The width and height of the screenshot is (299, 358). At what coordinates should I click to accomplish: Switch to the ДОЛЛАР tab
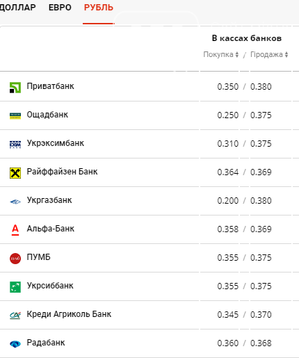(x=17, y=8)
